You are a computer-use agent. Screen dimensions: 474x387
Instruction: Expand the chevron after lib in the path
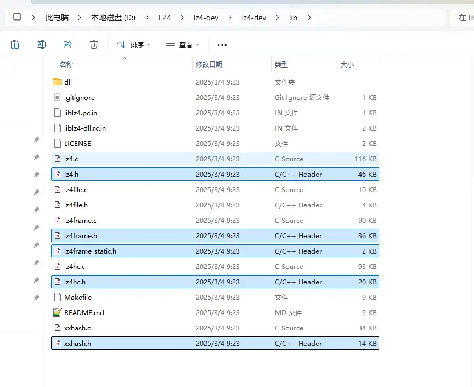[x=309, y=18]
